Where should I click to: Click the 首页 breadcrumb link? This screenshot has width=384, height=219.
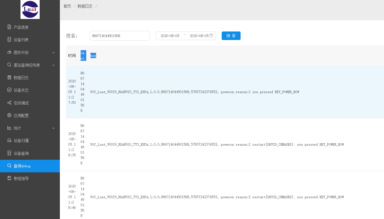click(x=67, y=6)
